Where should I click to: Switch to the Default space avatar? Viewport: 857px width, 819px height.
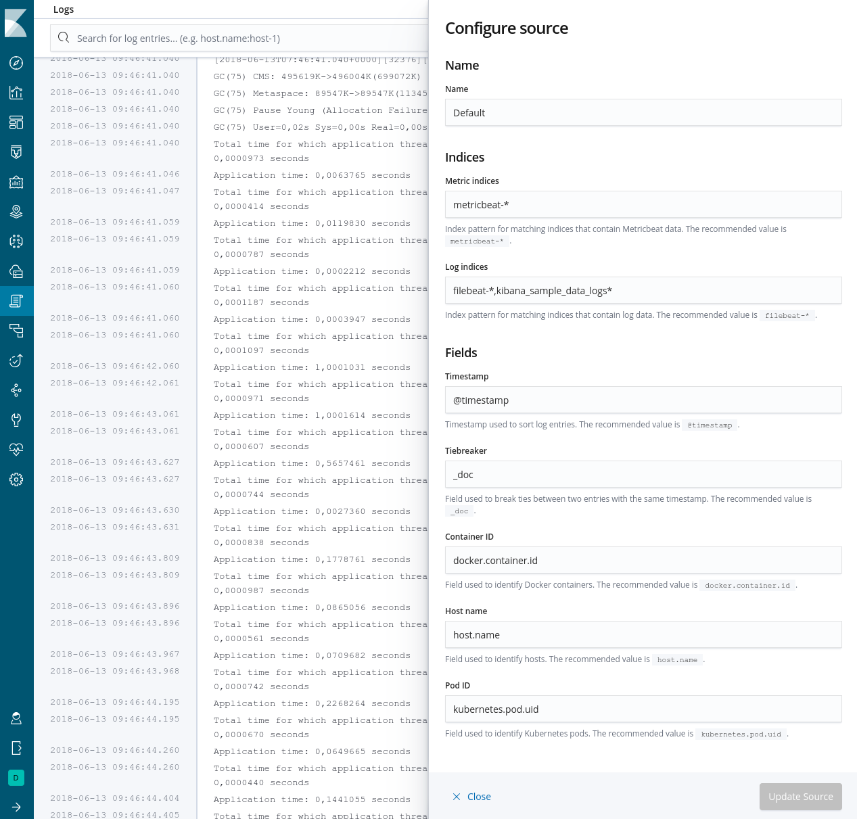point(16,777)
